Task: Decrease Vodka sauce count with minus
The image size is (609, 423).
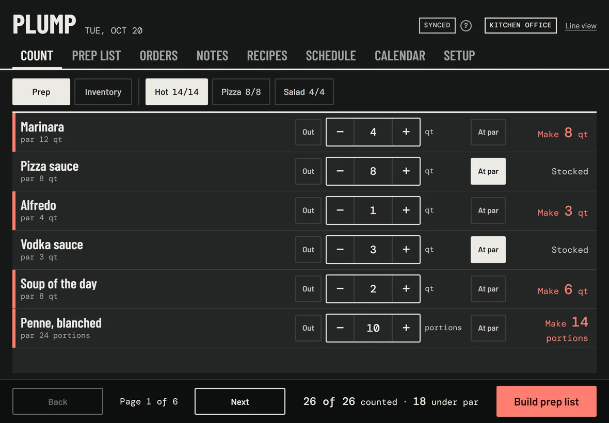Action: point(340,250)
